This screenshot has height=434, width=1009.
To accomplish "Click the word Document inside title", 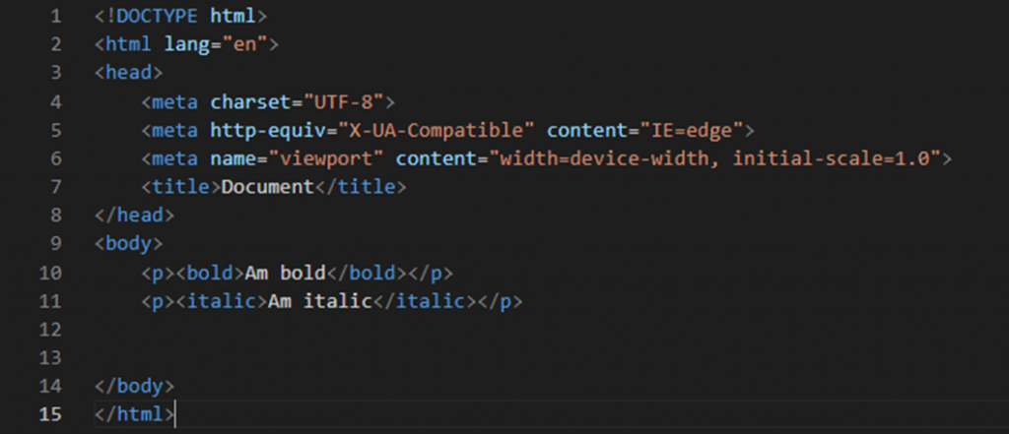I will pos(268,186).
